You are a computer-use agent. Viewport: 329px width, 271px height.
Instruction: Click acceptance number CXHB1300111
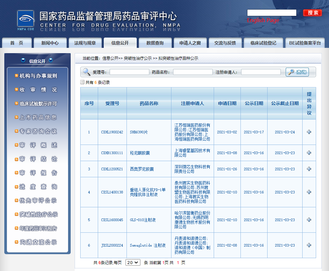[112, 153]
